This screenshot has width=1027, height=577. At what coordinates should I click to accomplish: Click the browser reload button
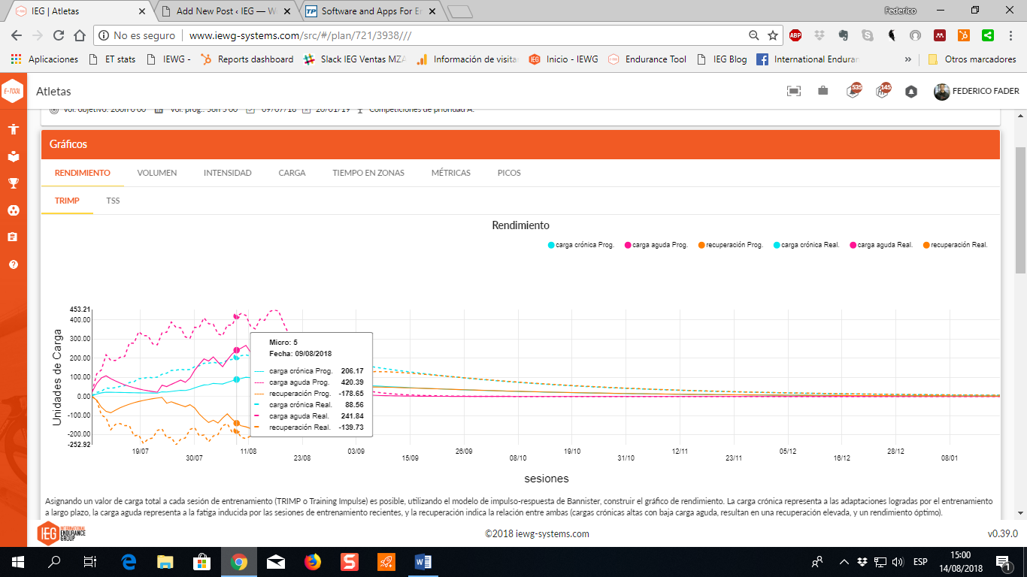pos(59,35)
